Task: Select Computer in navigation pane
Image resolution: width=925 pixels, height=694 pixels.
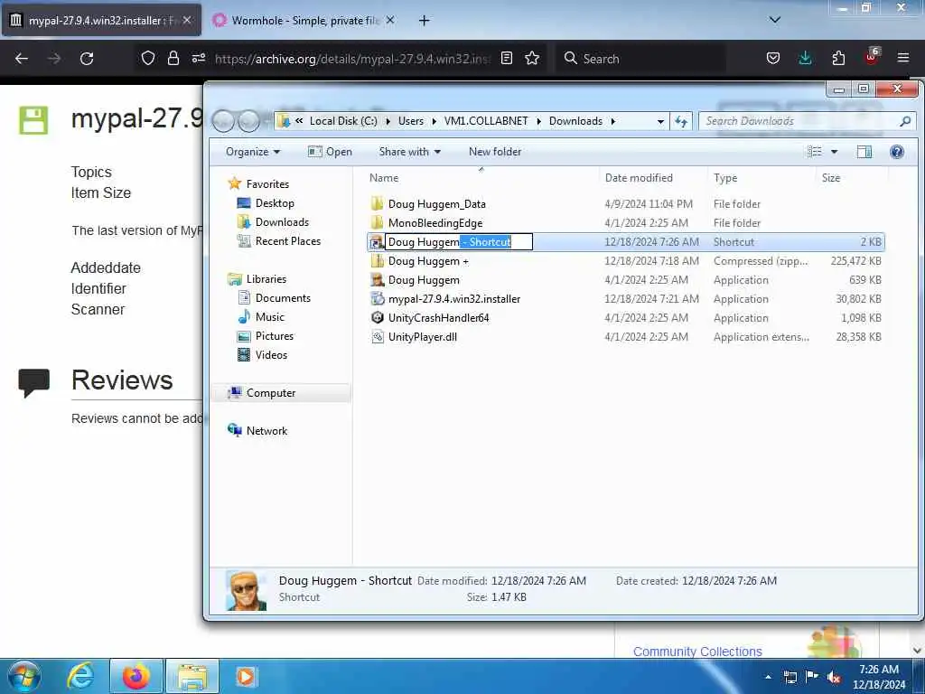Action: [x=281, y=392]
